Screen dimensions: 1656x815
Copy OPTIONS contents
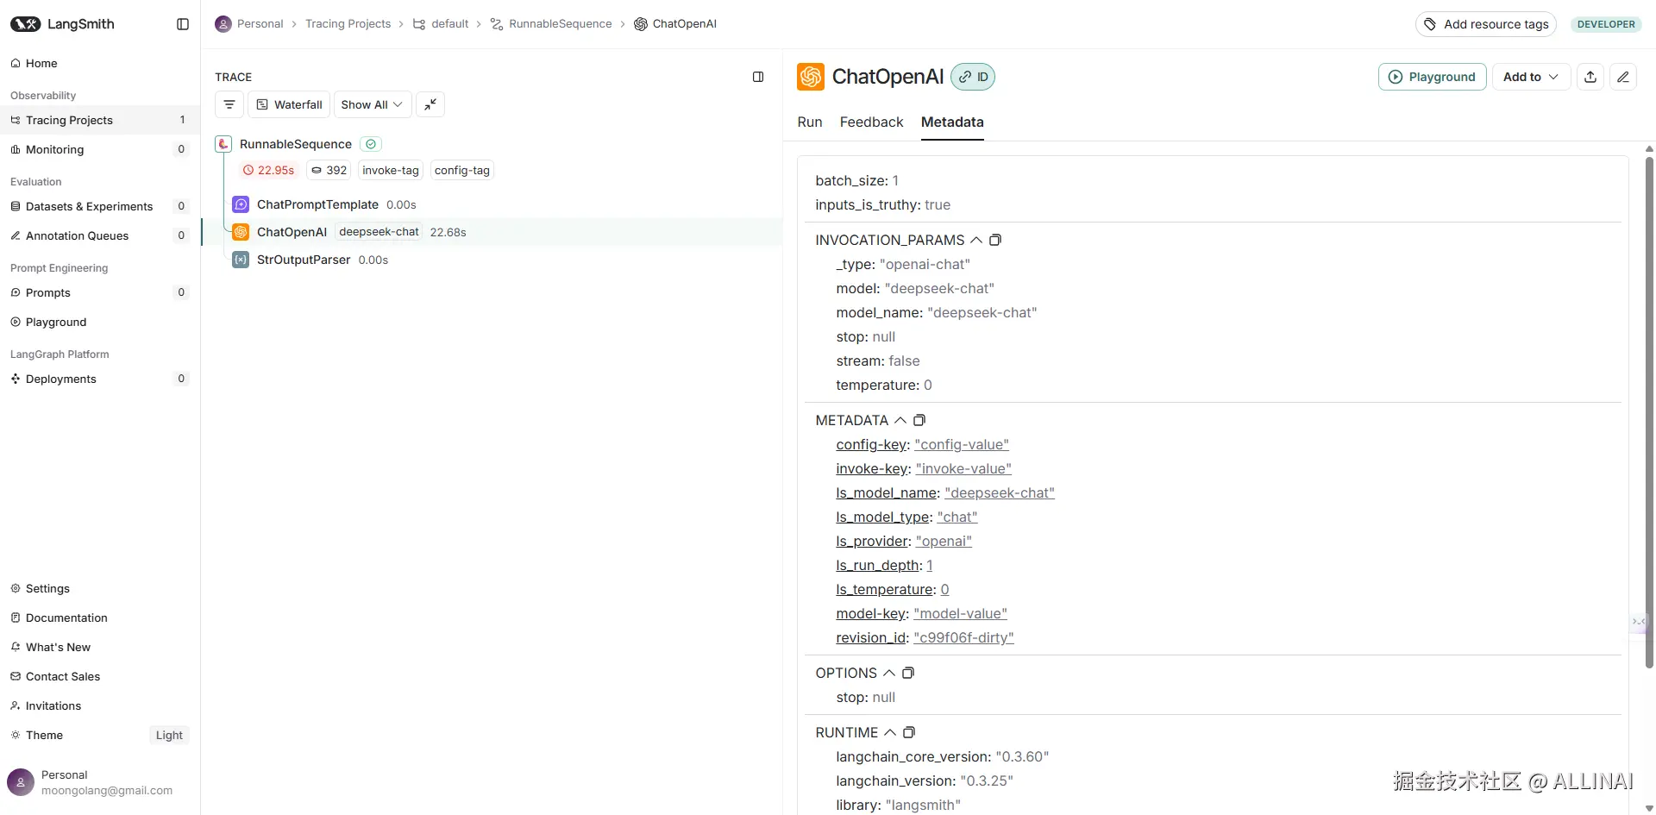(x=908, y=673)
